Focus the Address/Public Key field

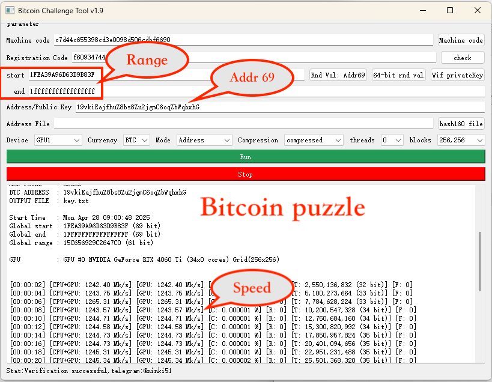pos(280,107)
